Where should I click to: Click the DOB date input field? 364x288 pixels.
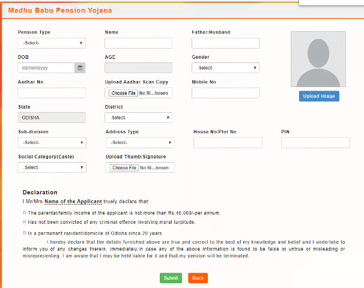(46, 68)
